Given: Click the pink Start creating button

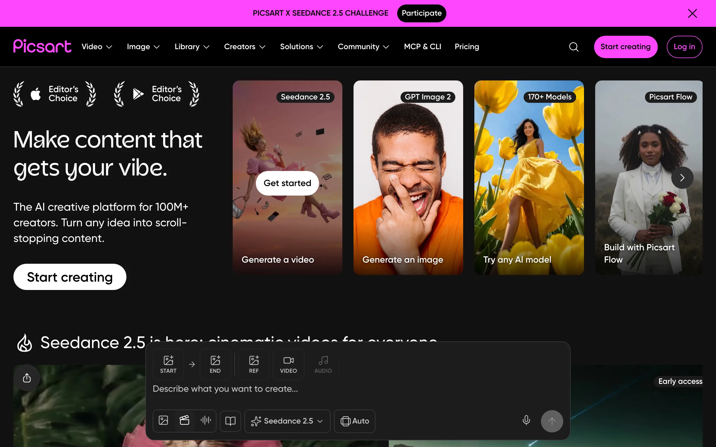Looking at the screenshot, I should tap(626, 47).
